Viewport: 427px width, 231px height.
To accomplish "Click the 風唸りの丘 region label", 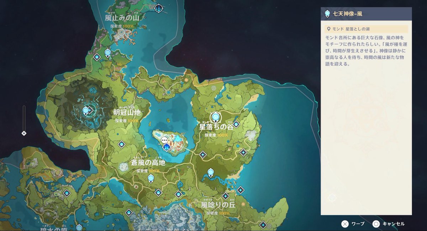I will click(x=218, y=205).
